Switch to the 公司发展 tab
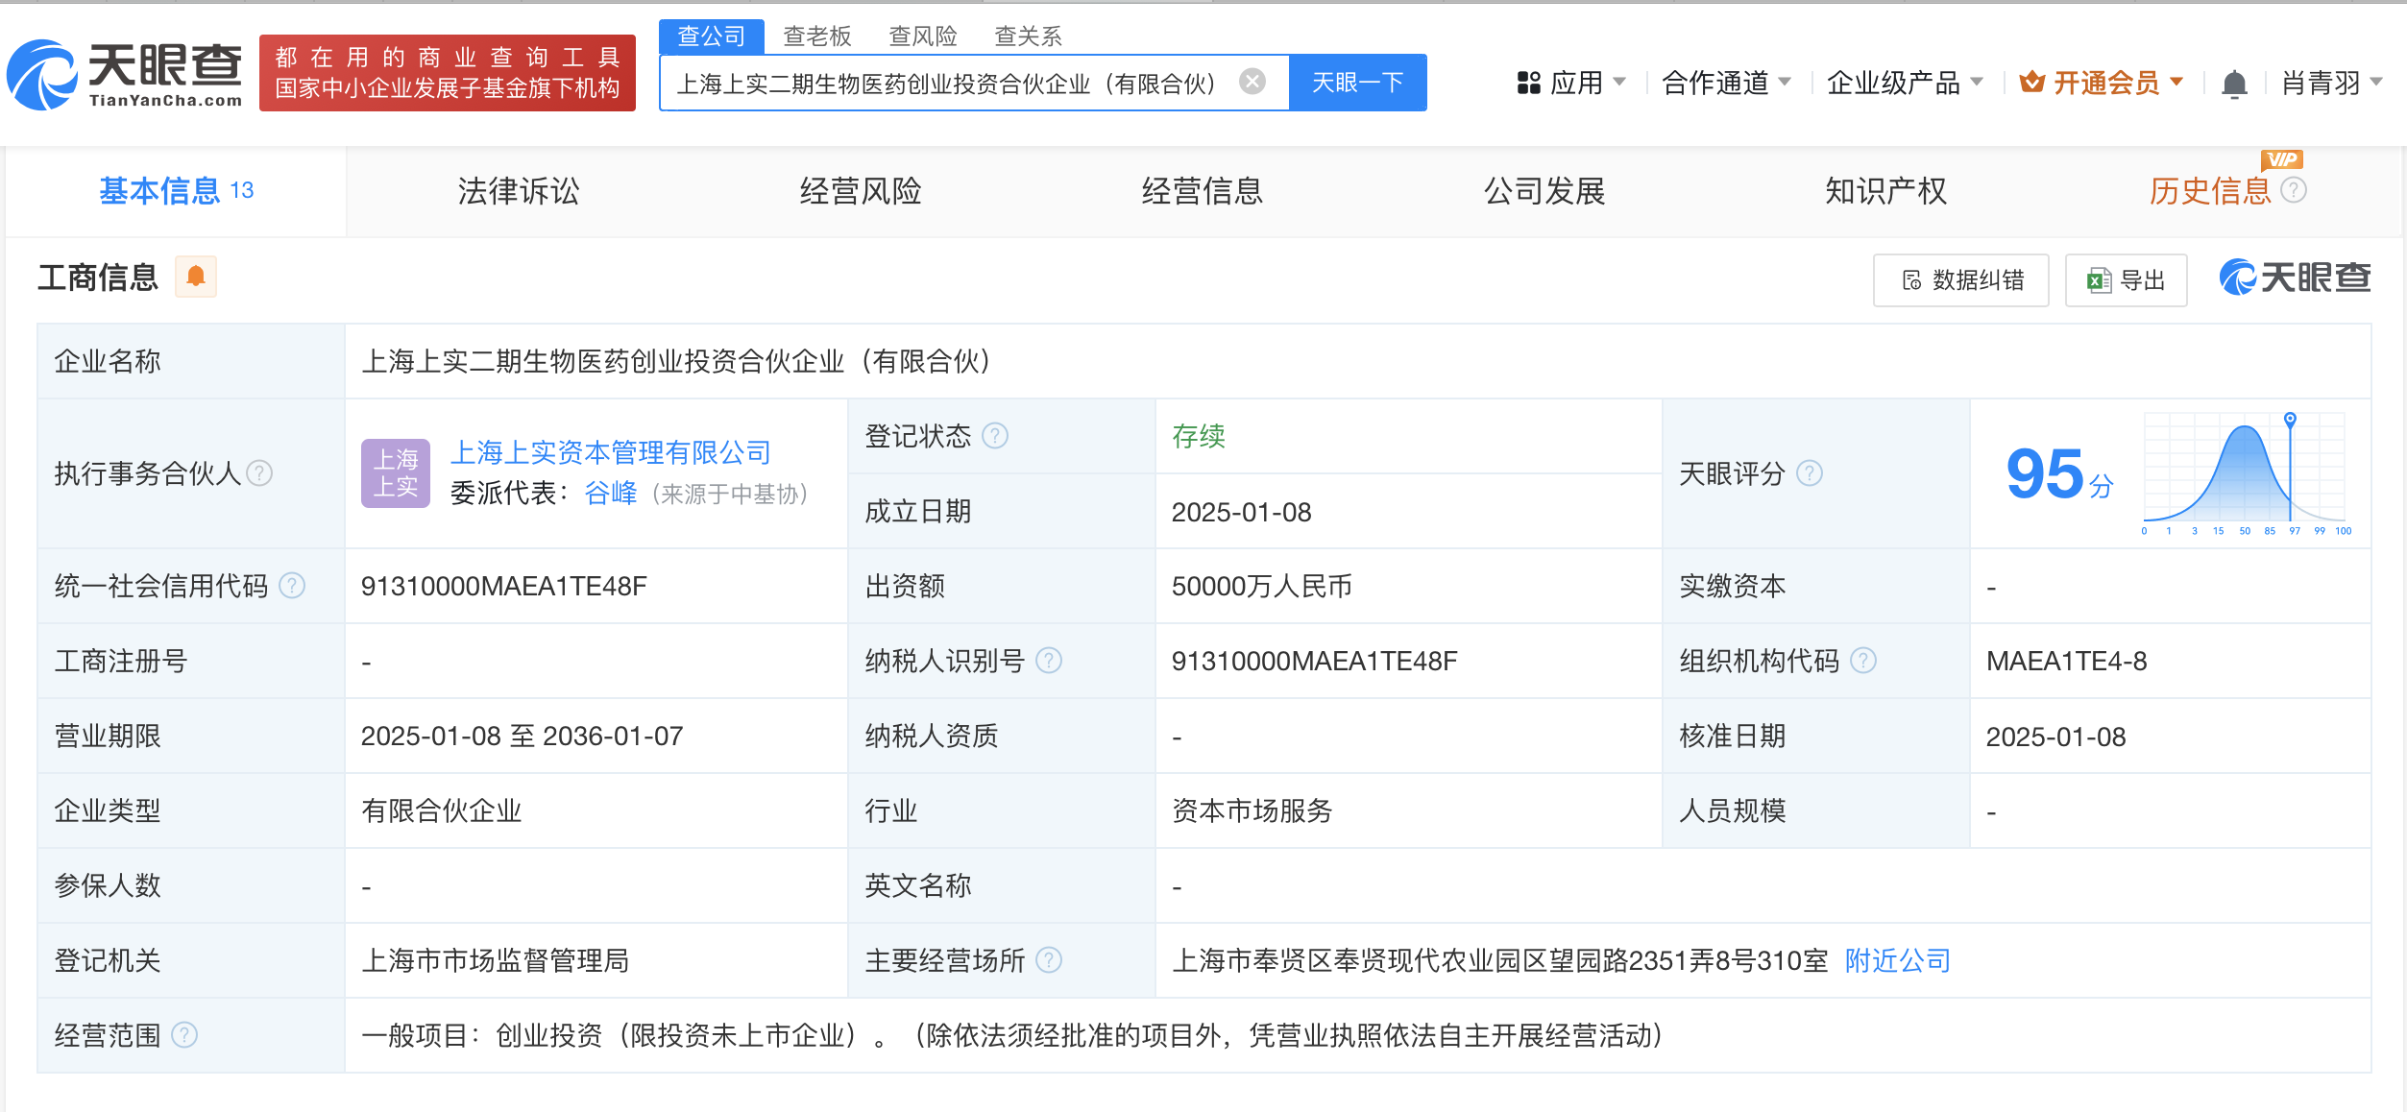This screenshot has width=2407, height=1112. [x=1544, y=191]
